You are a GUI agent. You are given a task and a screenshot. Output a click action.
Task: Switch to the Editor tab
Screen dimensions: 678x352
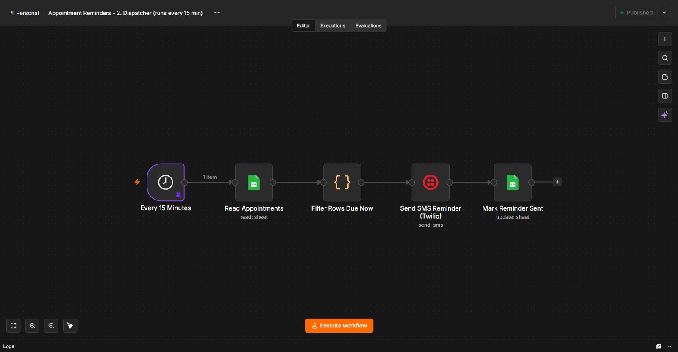point(303,25)
